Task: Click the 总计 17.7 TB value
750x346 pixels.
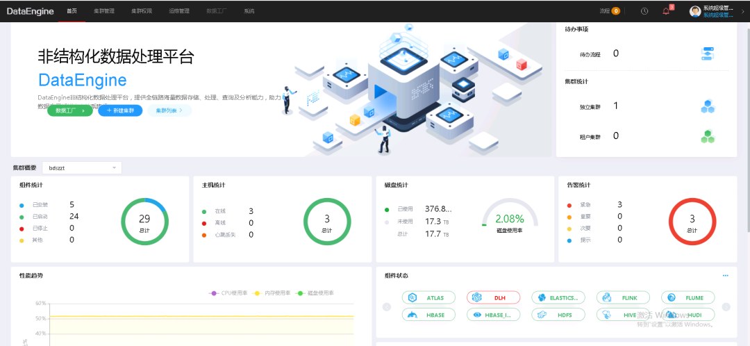Action: coord(437,234)
